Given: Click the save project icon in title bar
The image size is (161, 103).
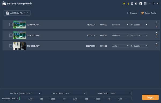Looking at the screenshot, I should point(132,3).
